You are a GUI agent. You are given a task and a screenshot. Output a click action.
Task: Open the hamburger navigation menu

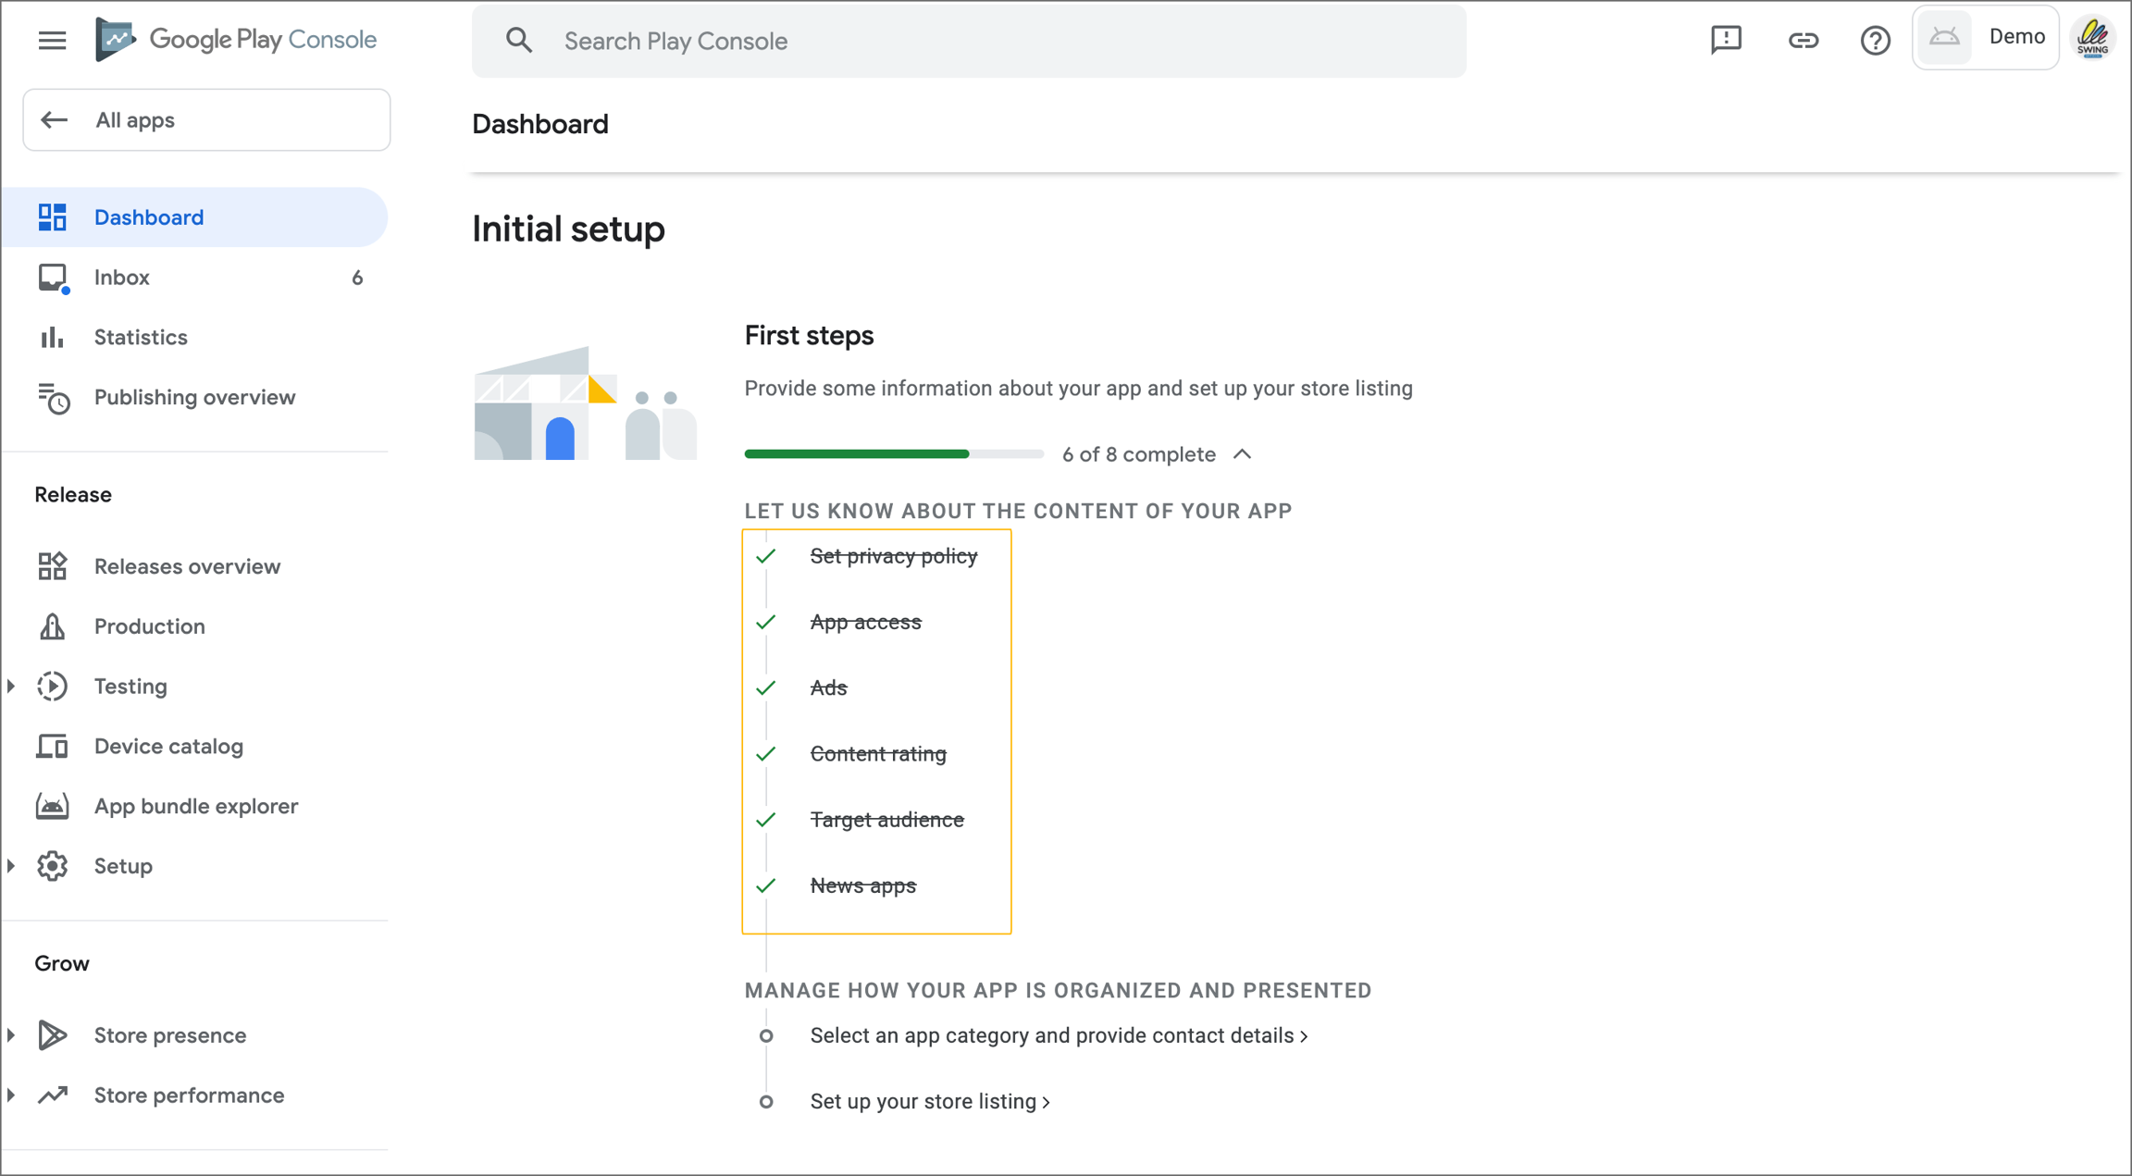52,40
